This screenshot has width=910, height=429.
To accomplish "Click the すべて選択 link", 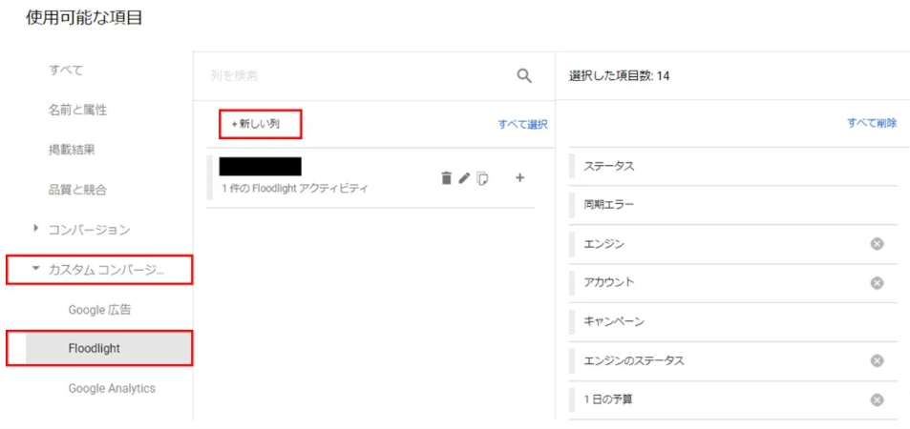I will (x=522, y=124).
